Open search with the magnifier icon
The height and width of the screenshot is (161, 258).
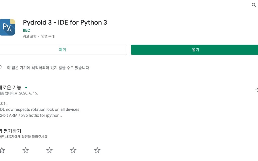[254, 5]
